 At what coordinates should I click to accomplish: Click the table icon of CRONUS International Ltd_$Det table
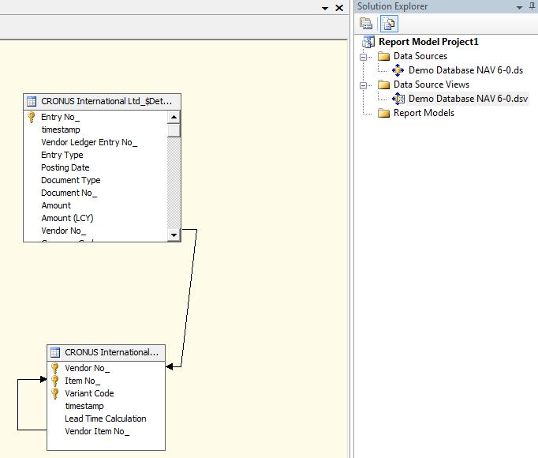(x=32, y=101)
